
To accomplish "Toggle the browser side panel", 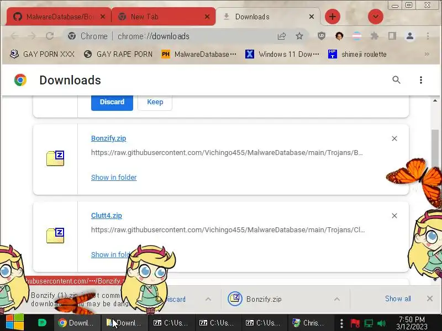I will tap(392, 36).
